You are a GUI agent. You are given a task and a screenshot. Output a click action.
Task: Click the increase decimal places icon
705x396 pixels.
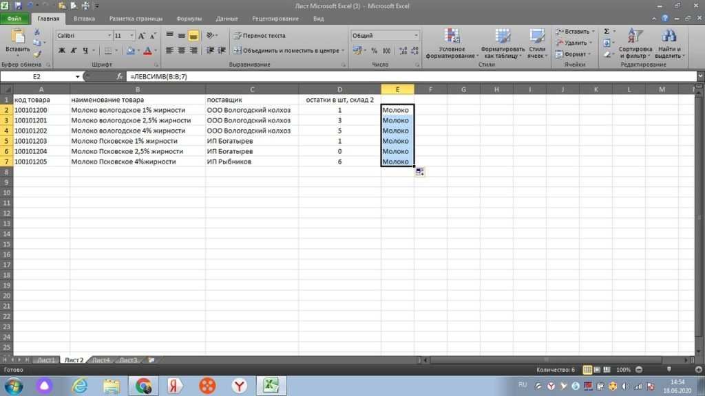[x=403, y=51]
